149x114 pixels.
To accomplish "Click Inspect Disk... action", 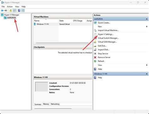I will (x=104, y=50).
